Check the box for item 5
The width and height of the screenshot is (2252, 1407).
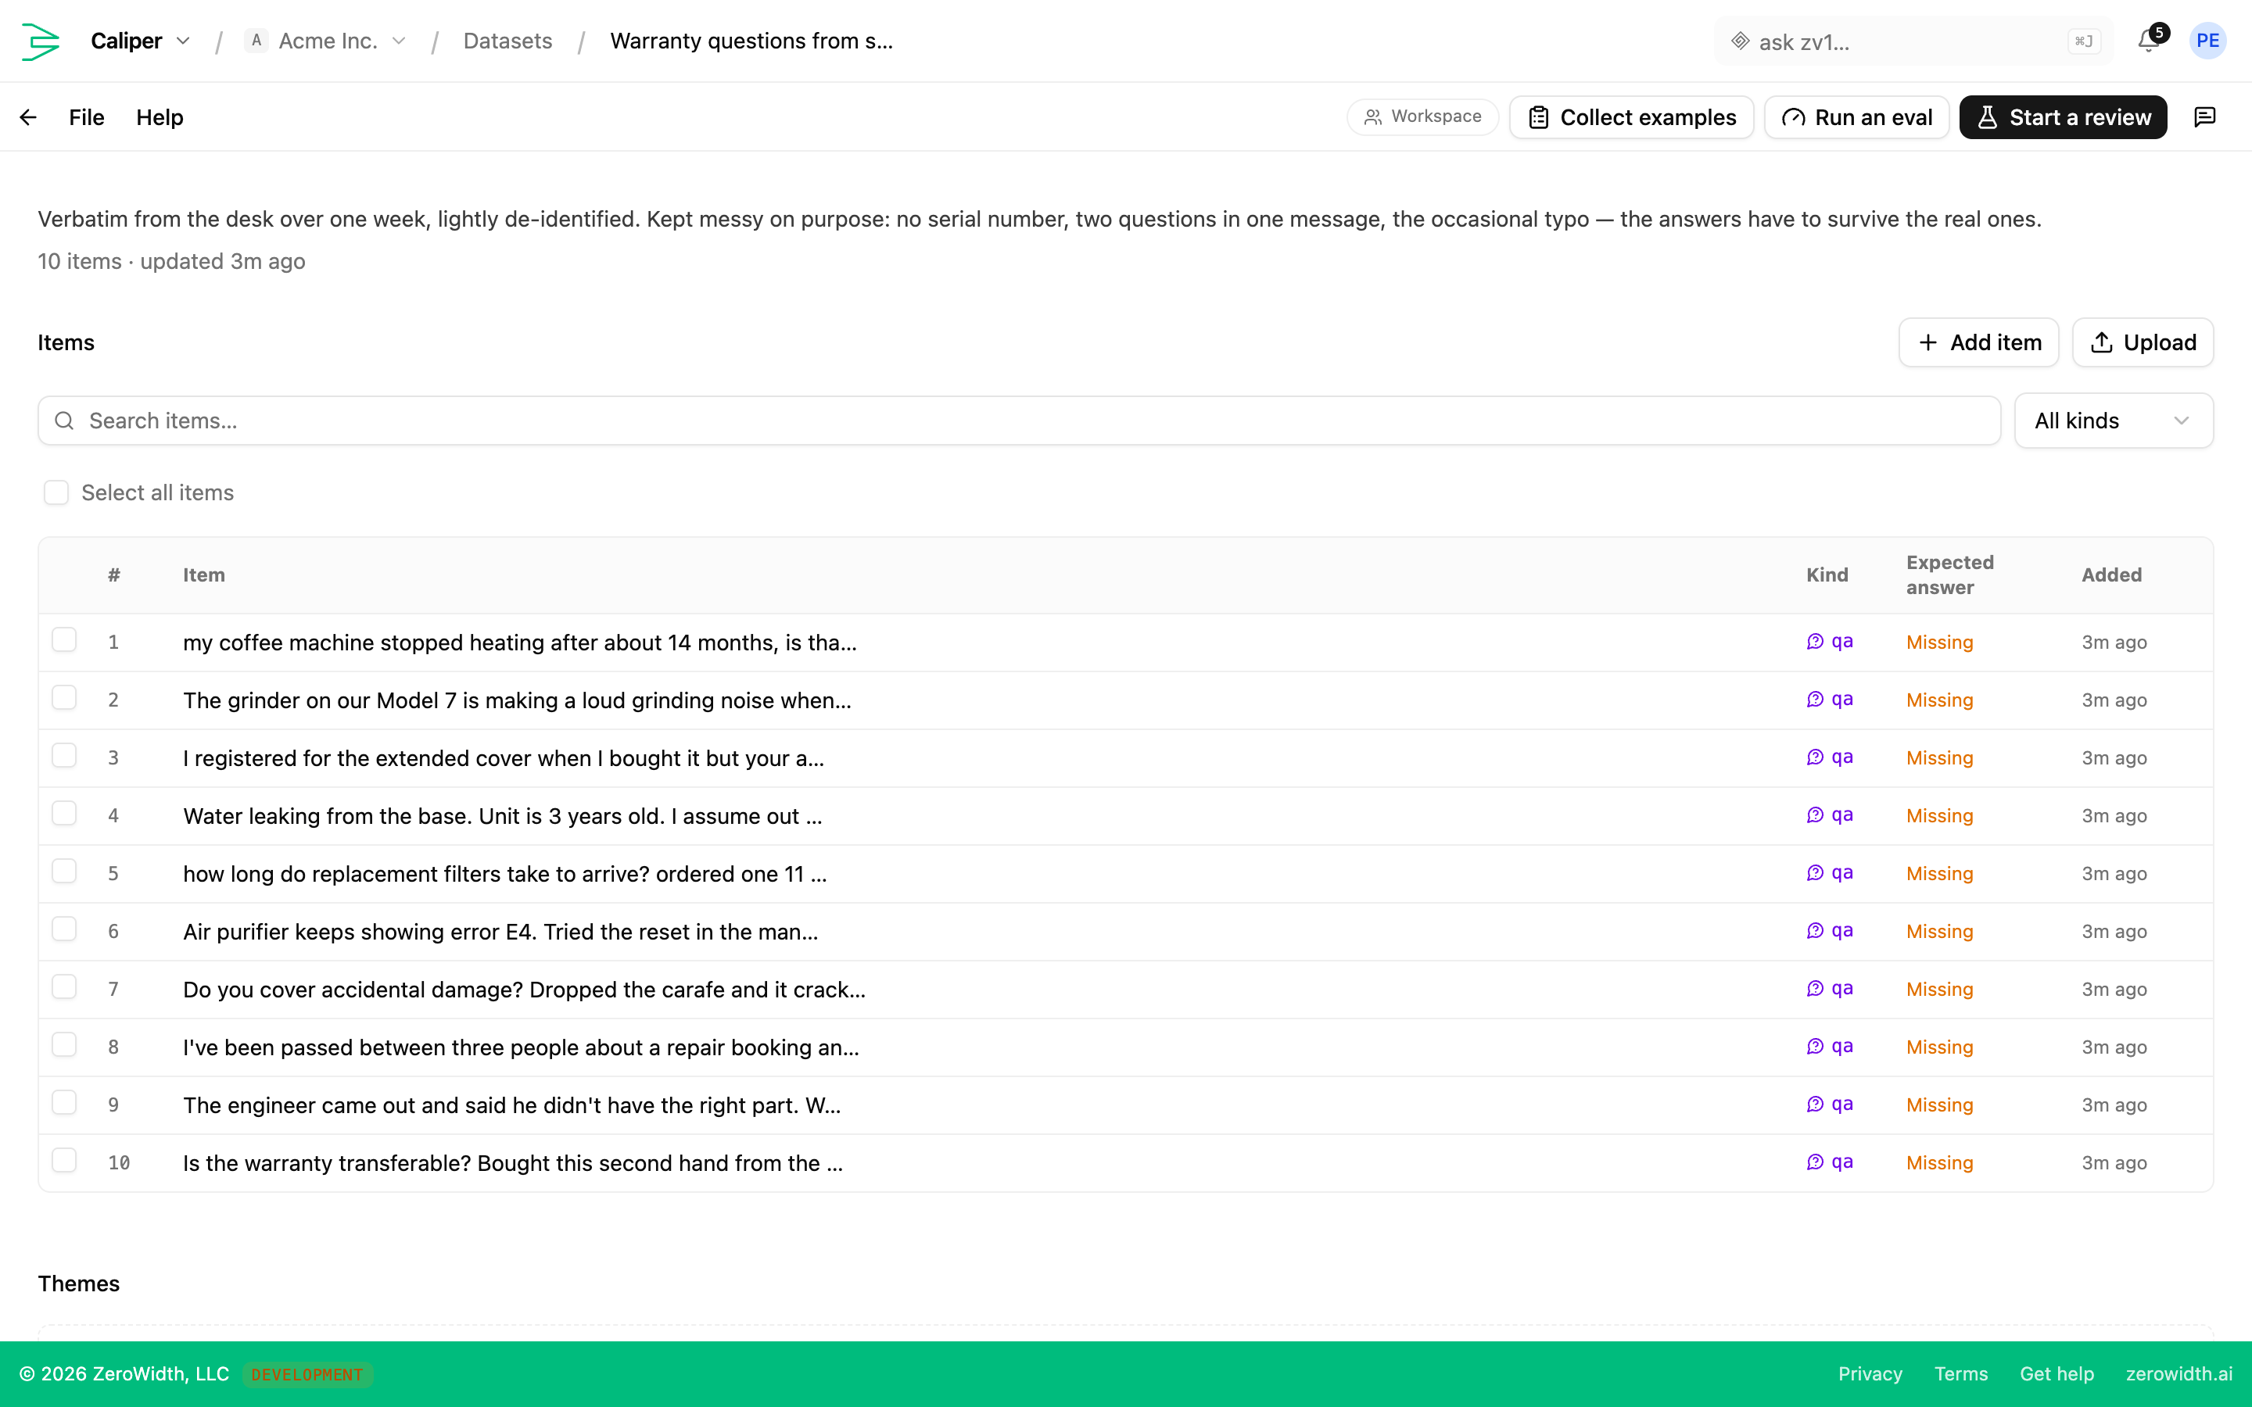64,871
